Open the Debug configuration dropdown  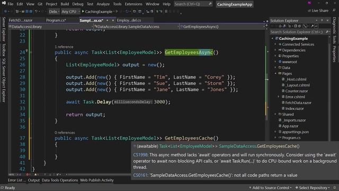coord(54,12)
